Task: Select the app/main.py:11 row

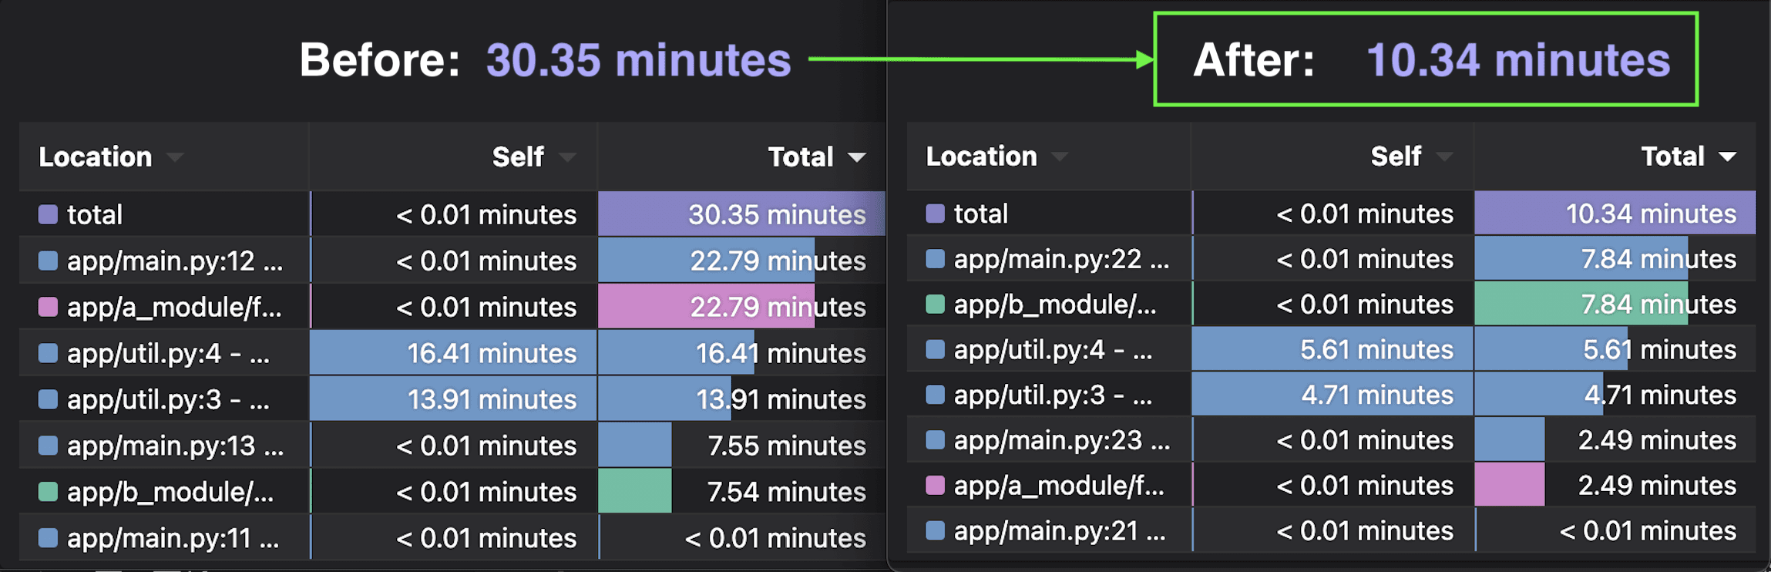Action: click(173, 538)
